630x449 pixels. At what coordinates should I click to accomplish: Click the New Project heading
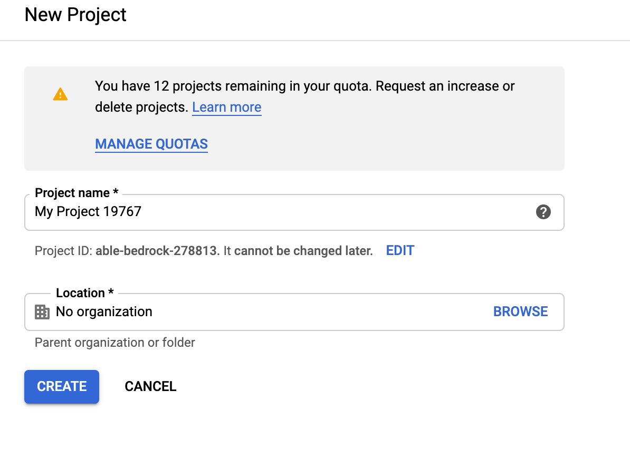75,15
